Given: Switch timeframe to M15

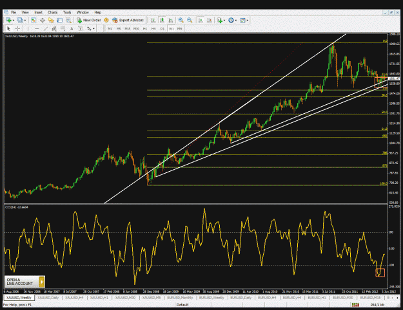Looking at the screenshot, I should click(128, 28).
